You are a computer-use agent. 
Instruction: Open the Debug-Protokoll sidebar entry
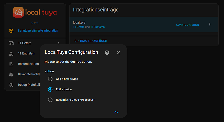(x=22, y=85)
